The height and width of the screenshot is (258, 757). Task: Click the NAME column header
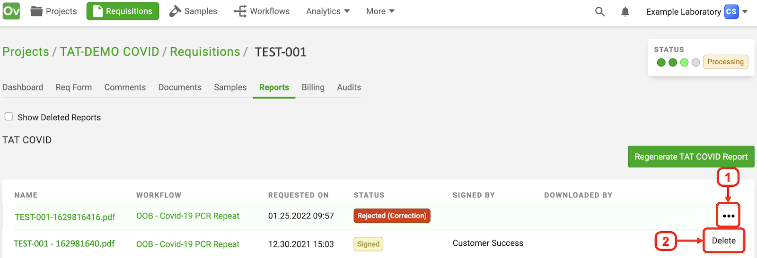click(26, 195)
